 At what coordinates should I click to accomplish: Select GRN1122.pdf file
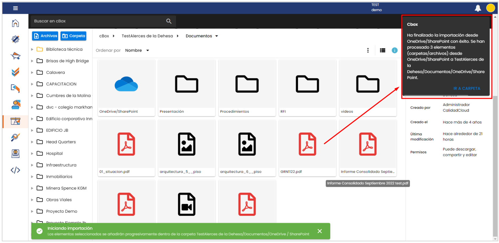coord(308,148)
